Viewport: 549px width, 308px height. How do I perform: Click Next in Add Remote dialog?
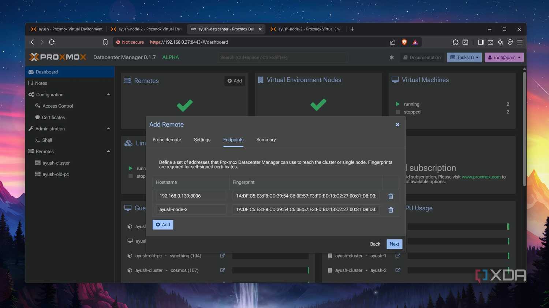(x=394, y=244)
